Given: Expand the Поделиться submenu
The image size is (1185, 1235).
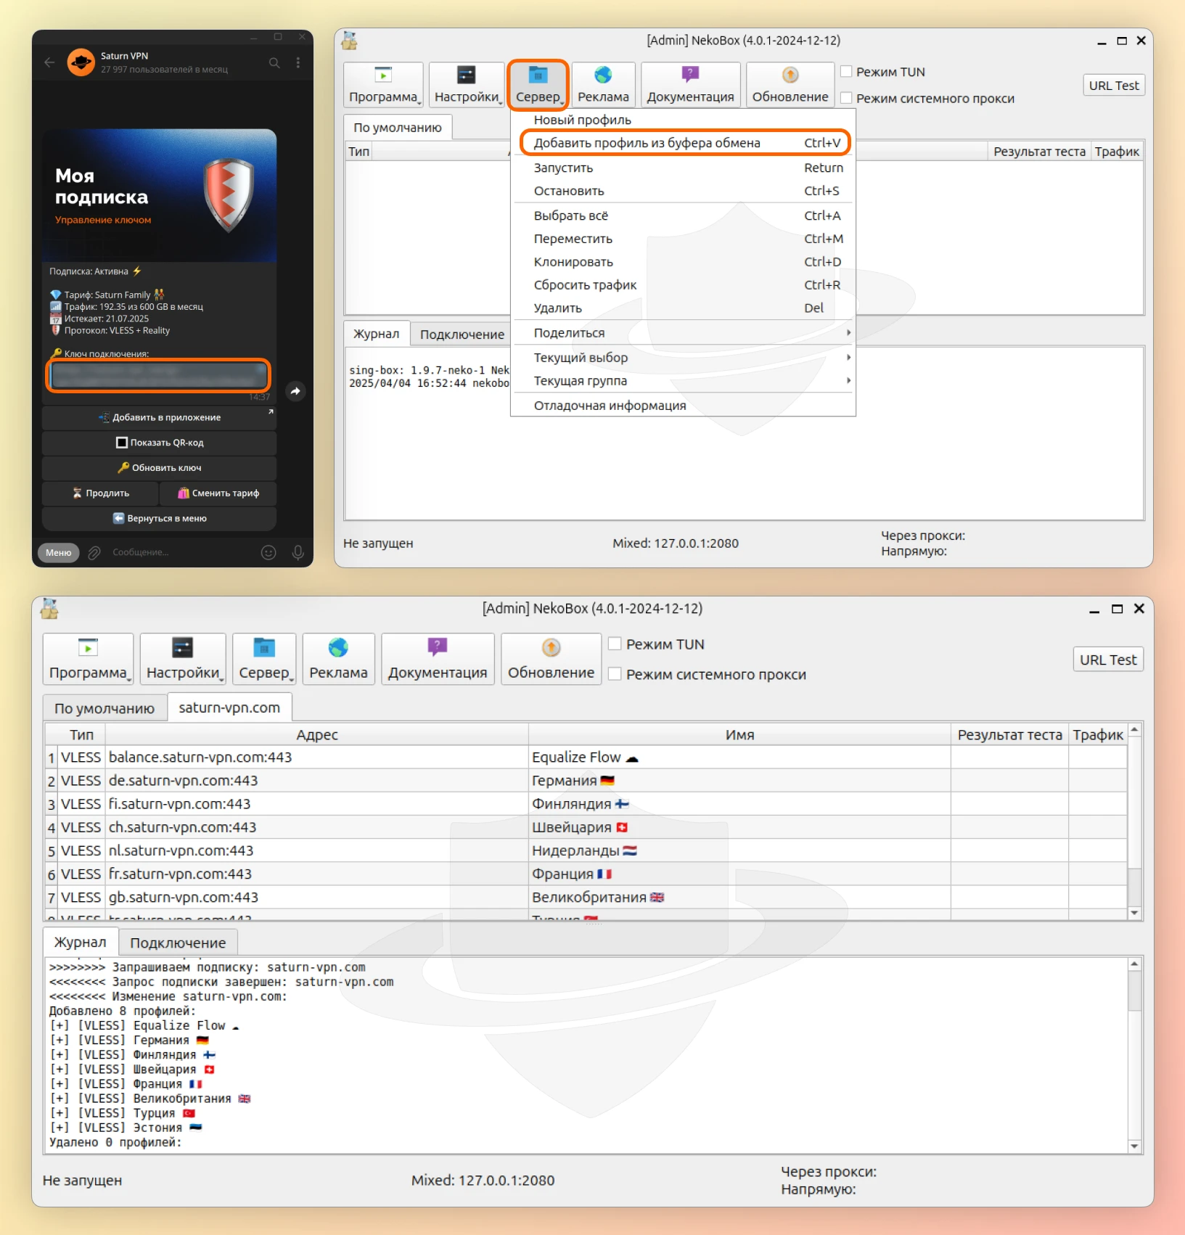Looking at the screenshot, I should click(682, 333).
